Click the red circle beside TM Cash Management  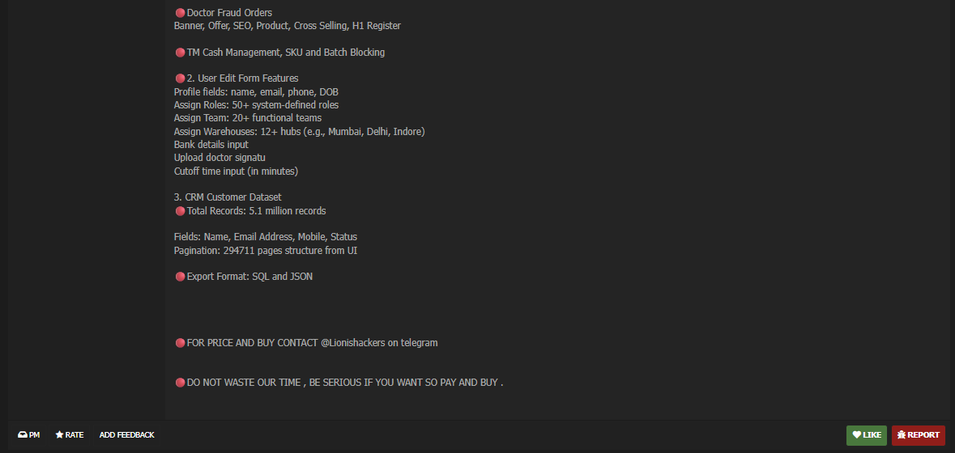tap(180, 53)
